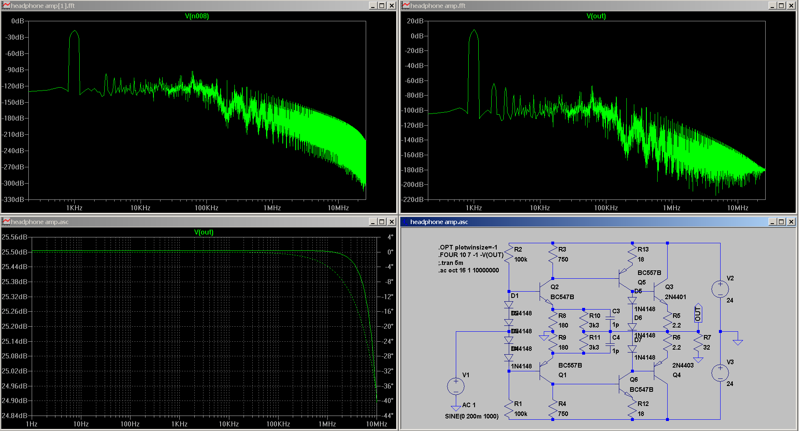Close the headphone amp.asc schematic window

791,222
